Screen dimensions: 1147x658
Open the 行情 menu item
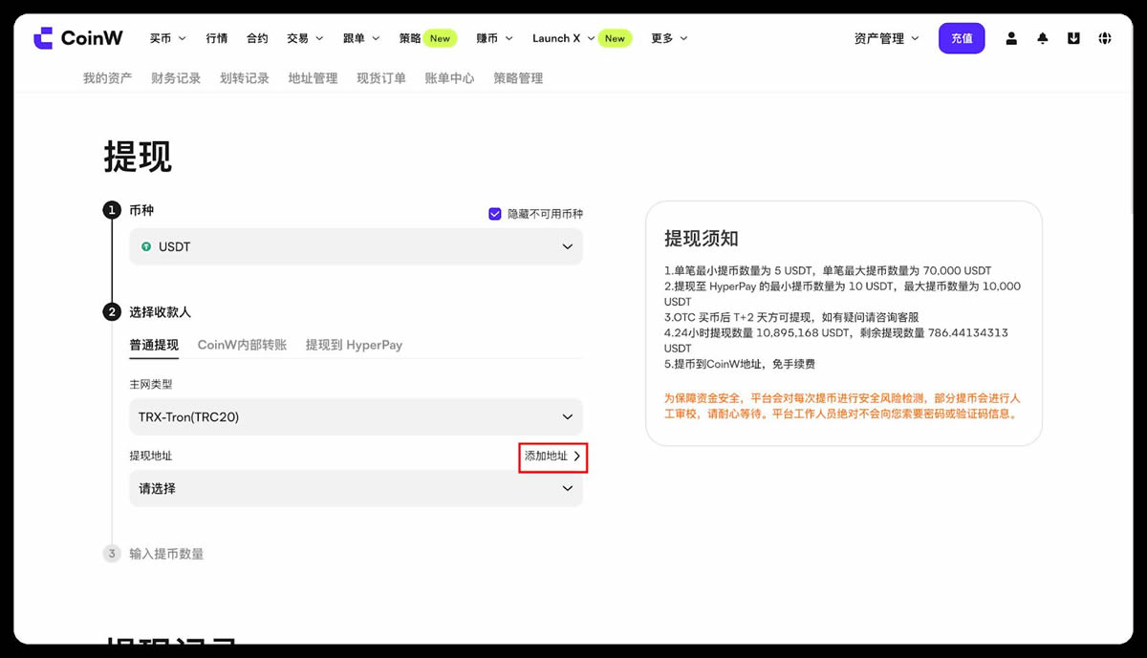pos(216,38)
